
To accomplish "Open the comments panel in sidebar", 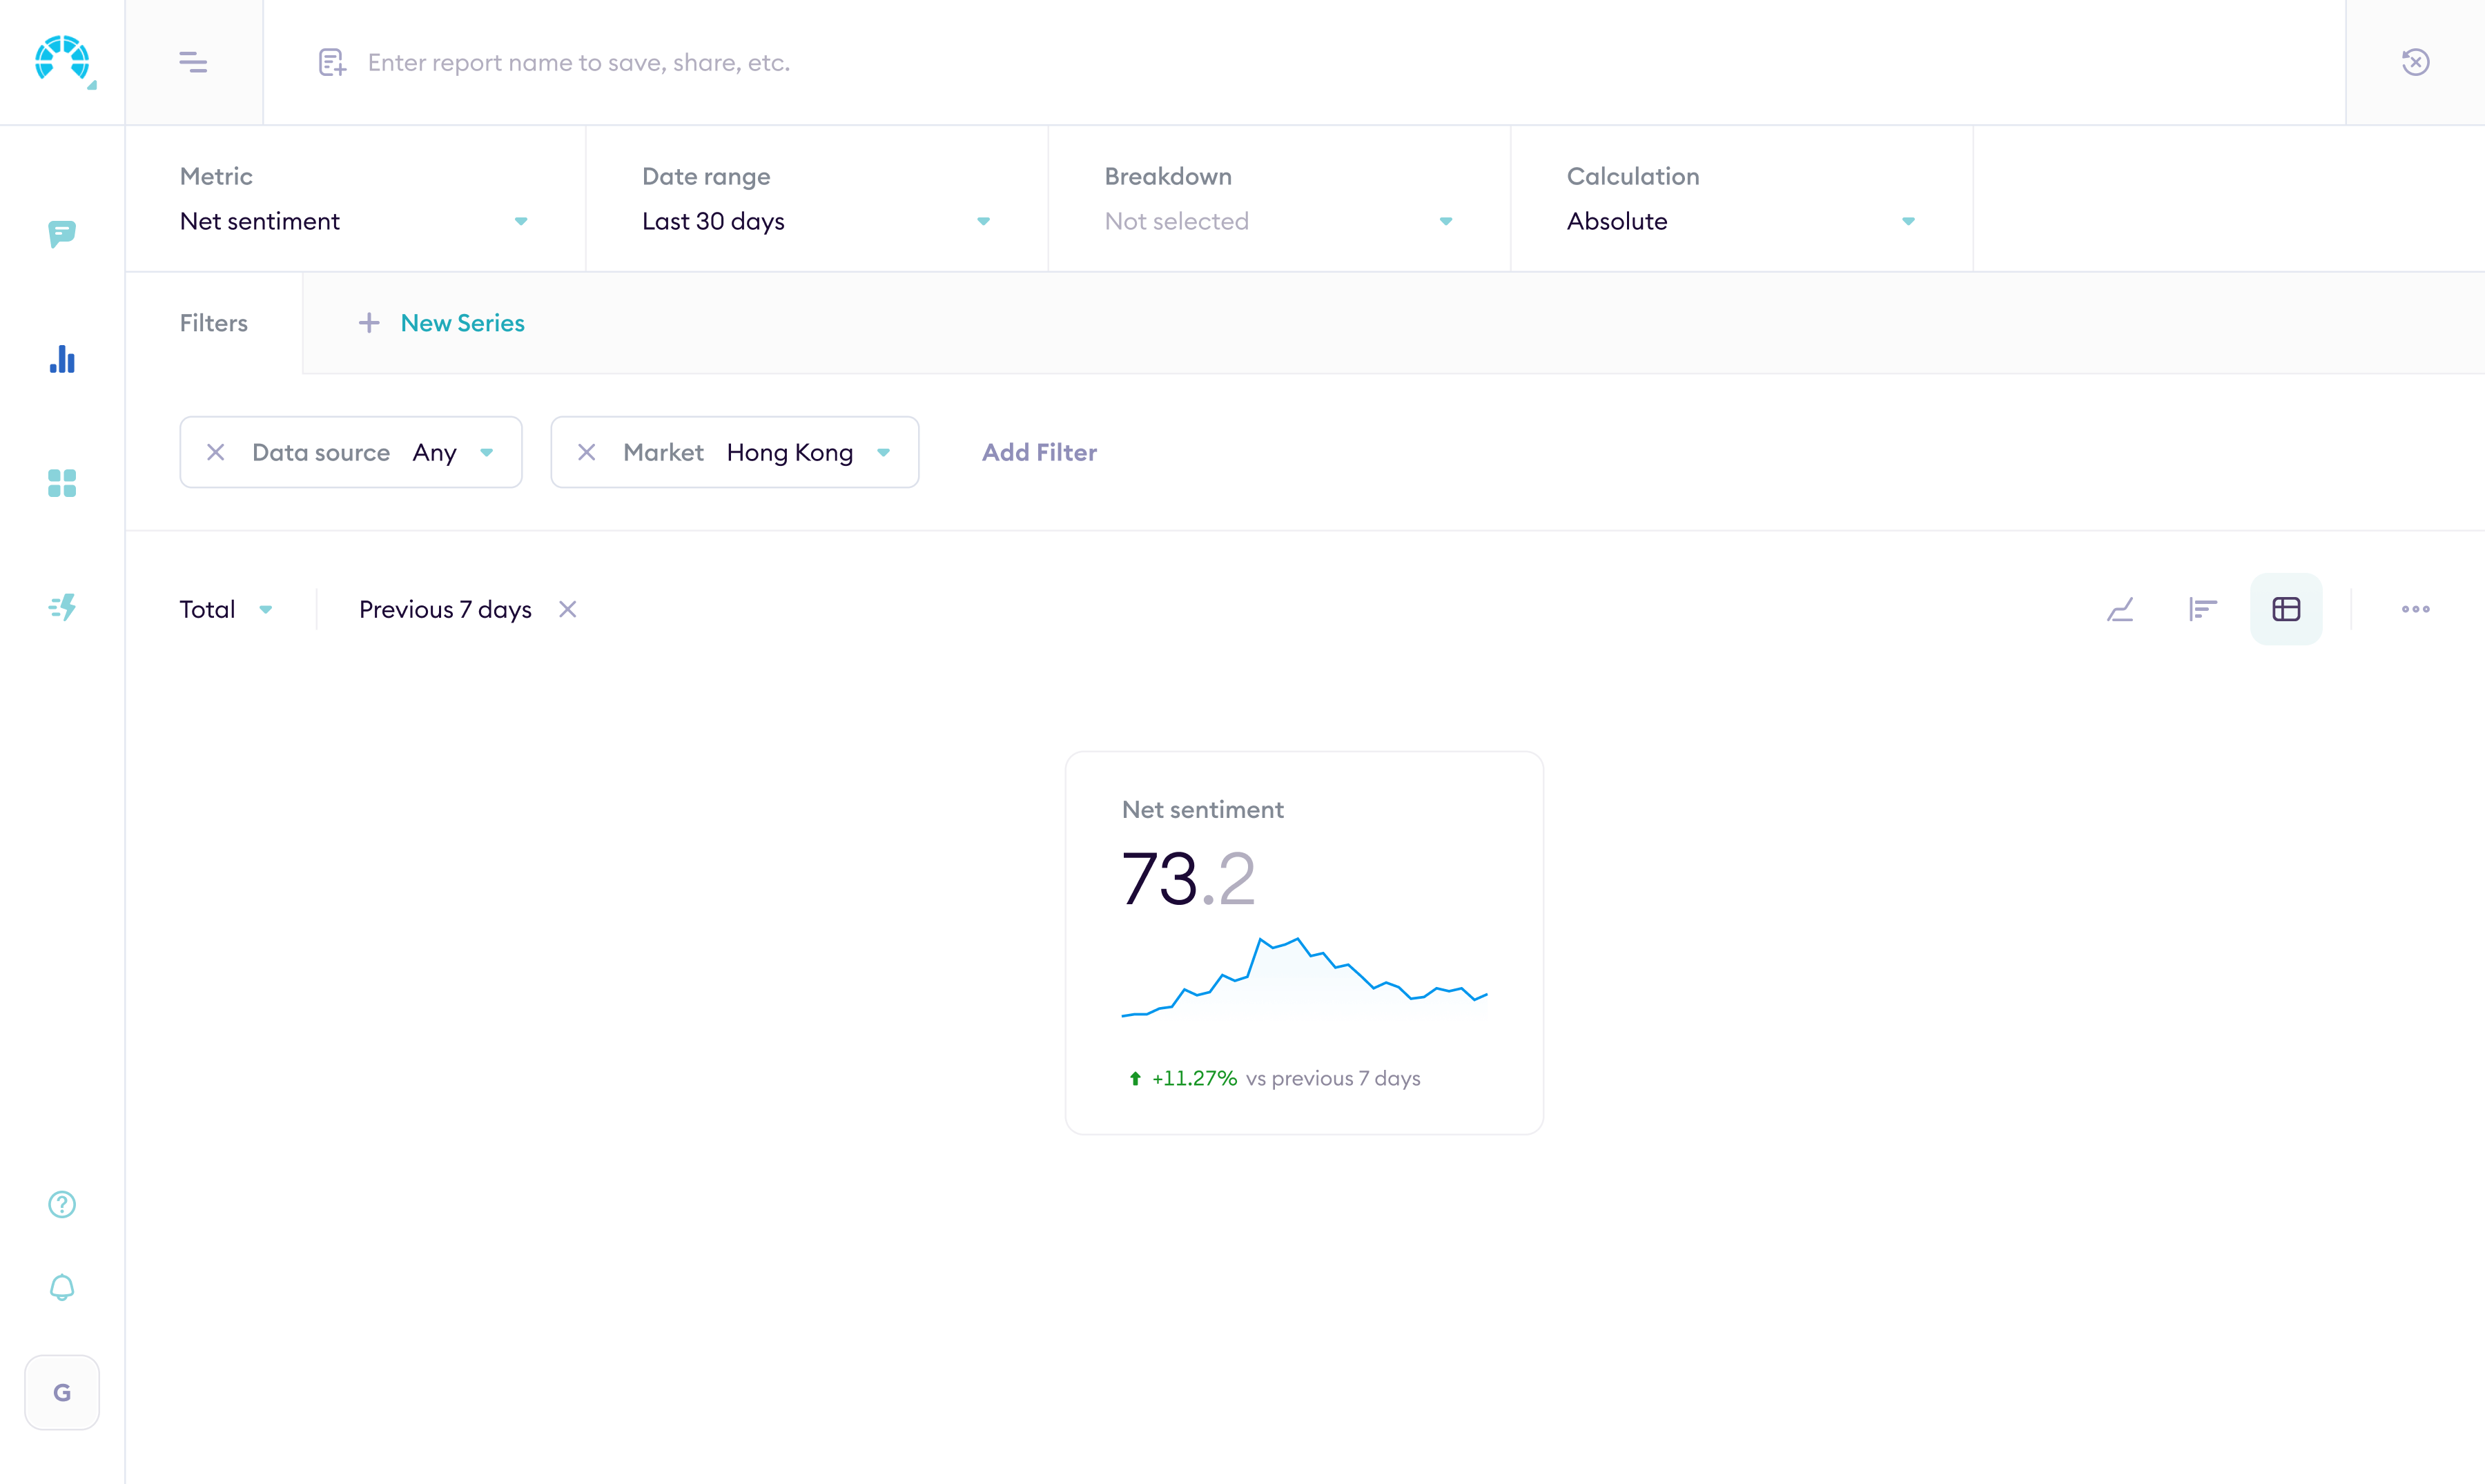I will (62, 235).
